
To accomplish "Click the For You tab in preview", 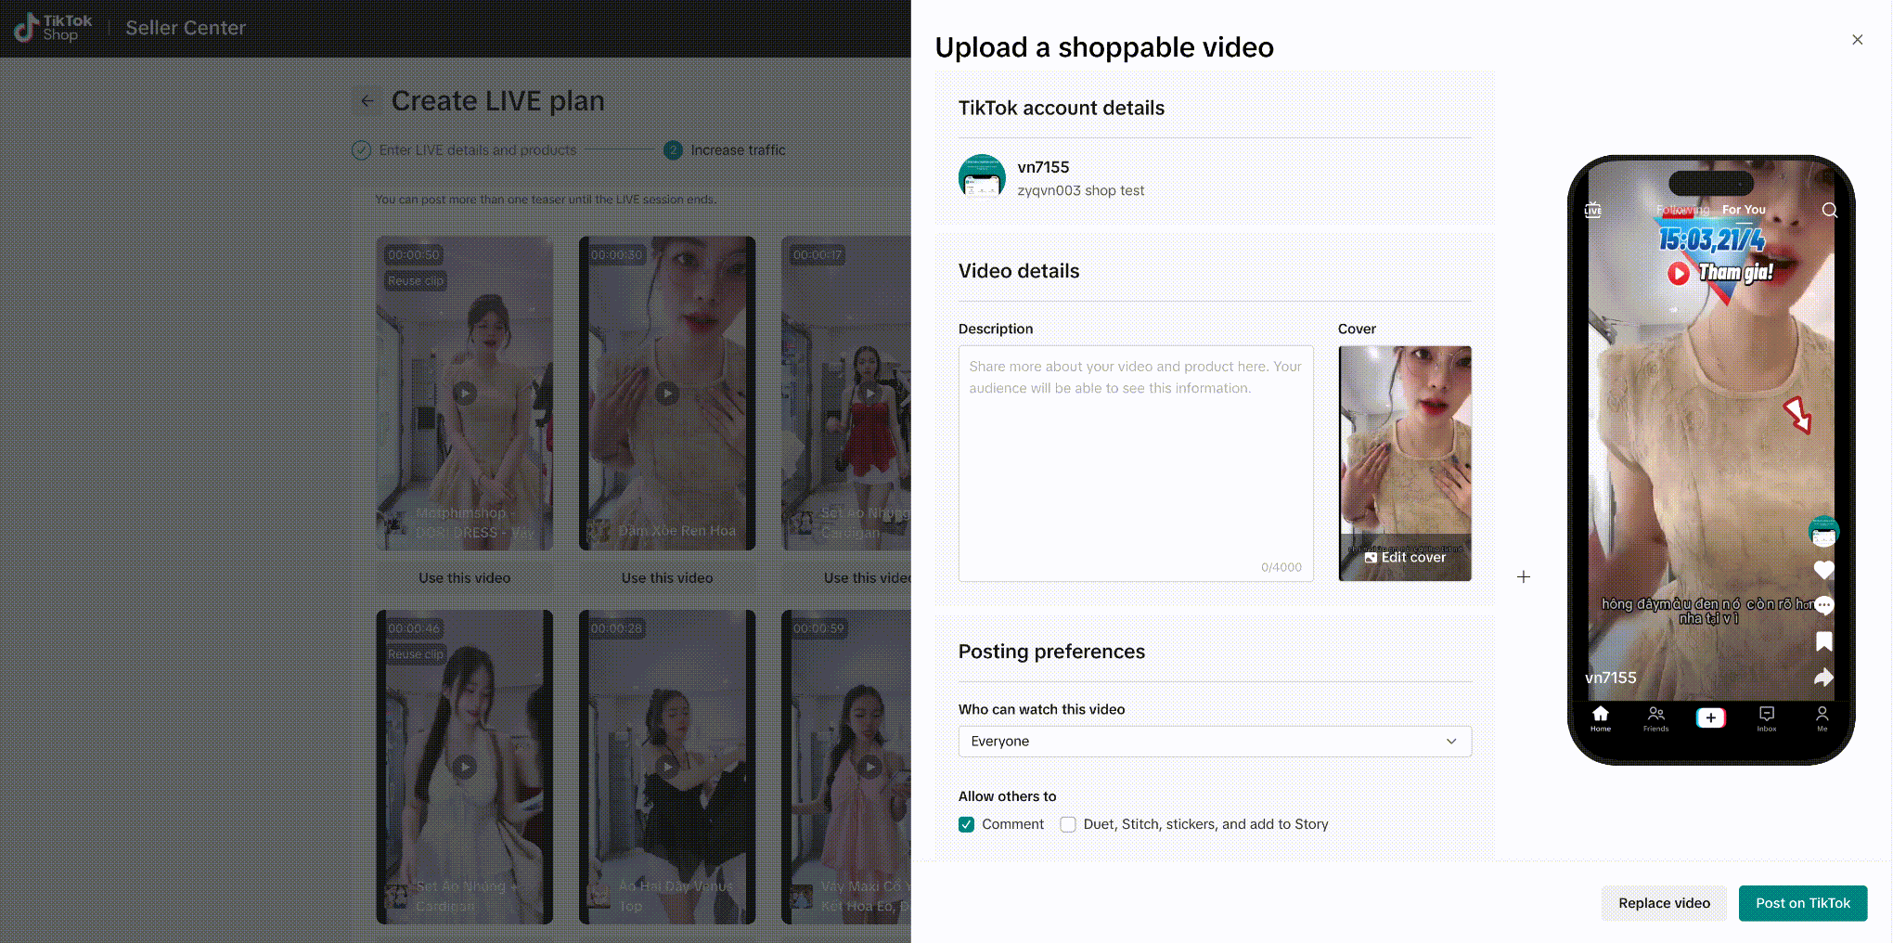I will tap(1744, 210).
